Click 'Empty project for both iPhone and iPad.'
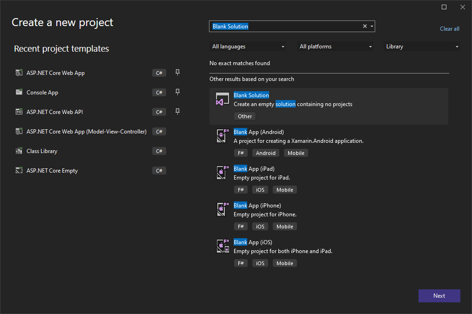Viewport: 472px width, 314px height. tap(283, 251)
